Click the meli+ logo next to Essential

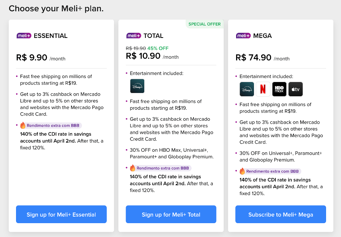24,35
